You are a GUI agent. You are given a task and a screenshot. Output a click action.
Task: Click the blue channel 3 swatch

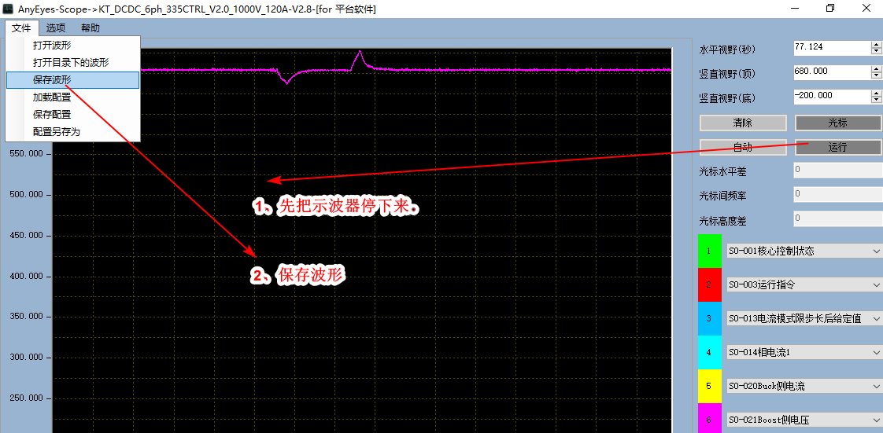[710, 318]
